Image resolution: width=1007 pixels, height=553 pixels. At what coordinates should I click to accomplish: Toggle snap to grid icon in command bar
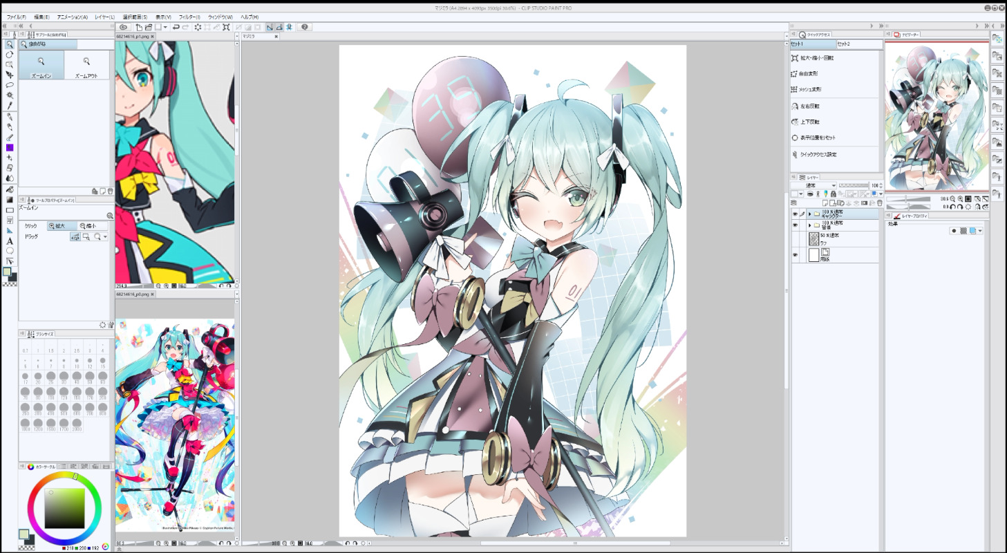(289, 27)
